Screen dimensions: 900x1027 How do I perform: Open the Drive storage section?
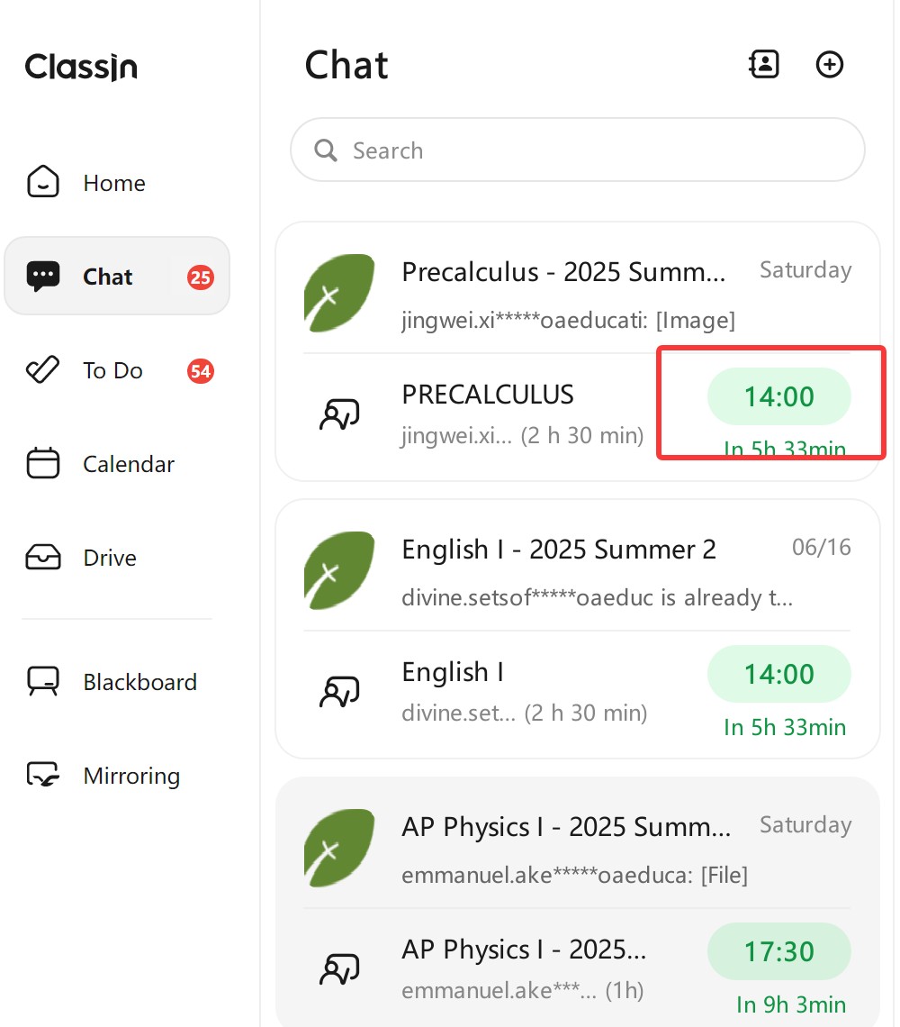coord(110,558)
